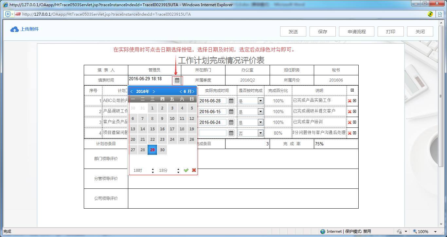The image size is (447, 237).
Task: Open the 否 dropdown on row 4
Action: click(260, 133)
